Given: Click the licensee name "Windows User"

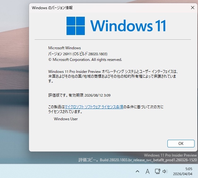Looking at the screenshot, I should point(66,119).
